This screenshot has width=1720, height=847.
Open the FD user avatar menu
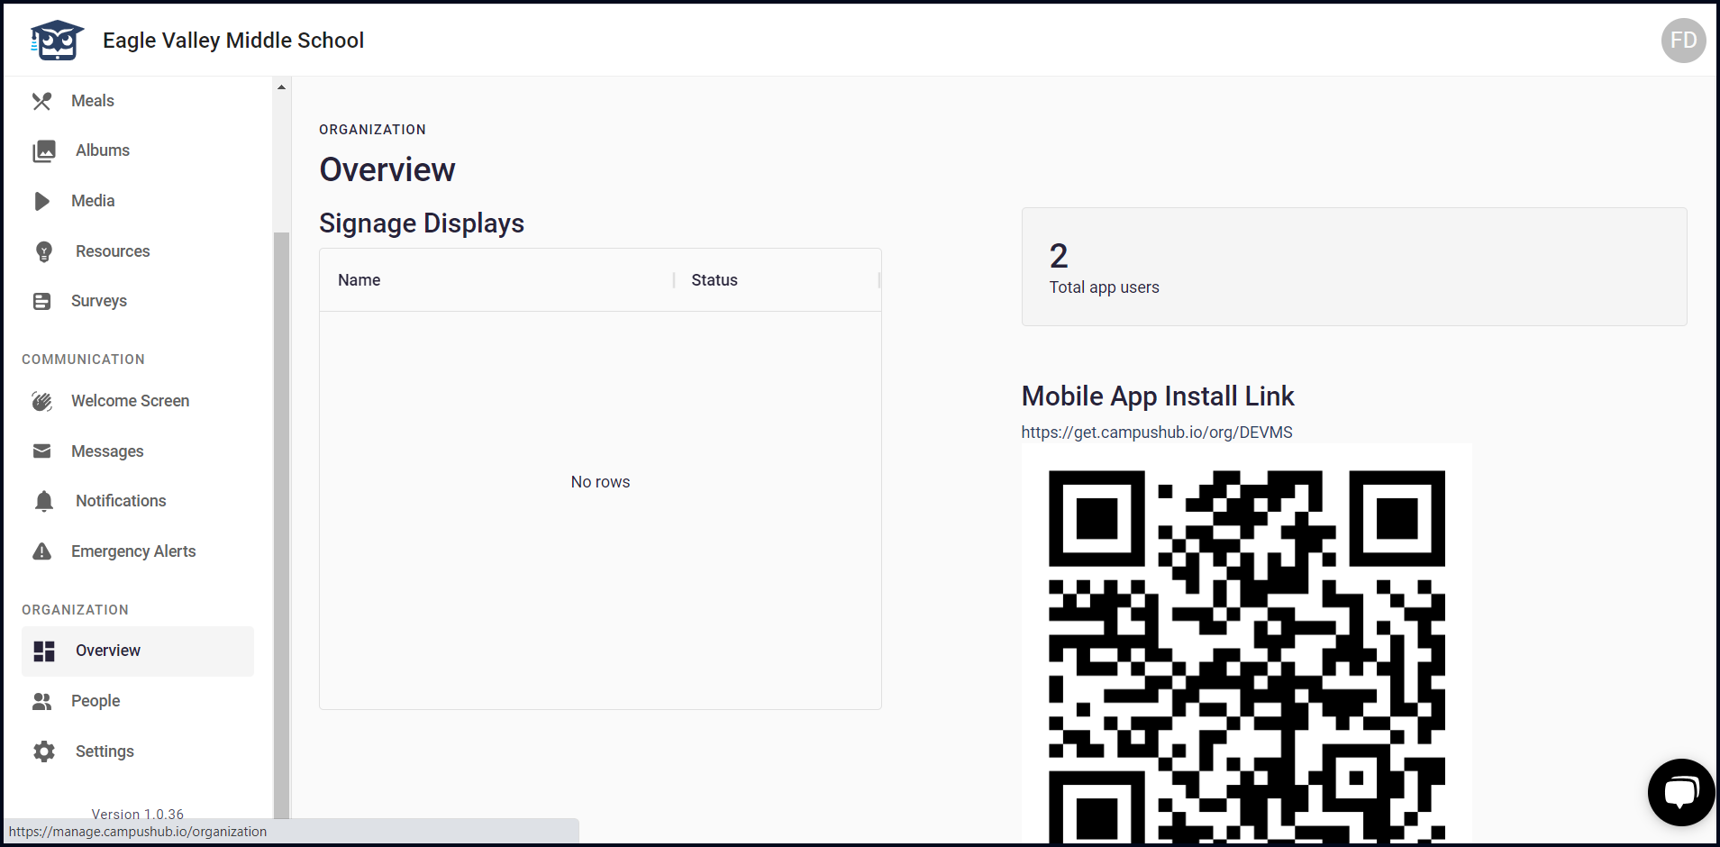click(x=1683, y=41)
